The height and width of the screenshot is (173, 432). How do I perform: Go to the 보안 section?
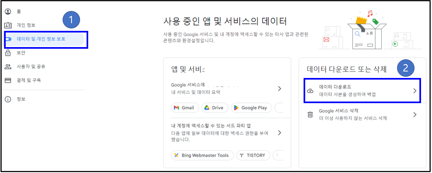21,53
